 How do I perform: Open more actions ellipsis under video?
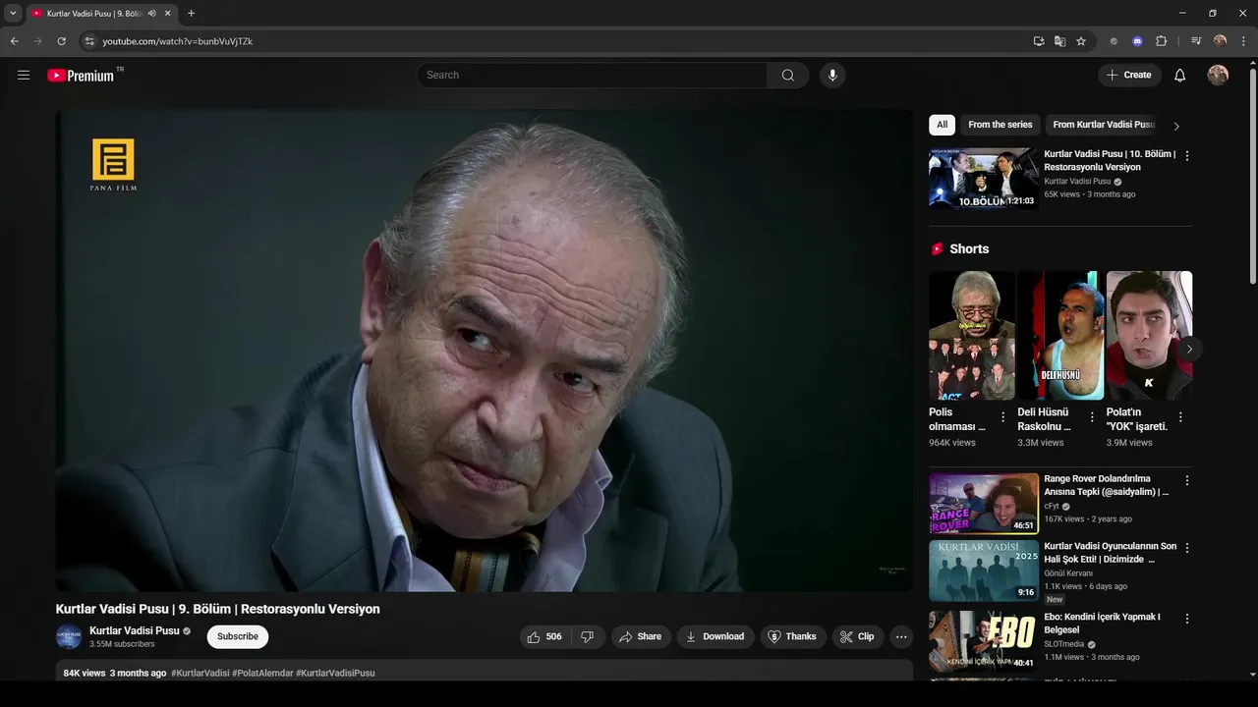point(901,636)
